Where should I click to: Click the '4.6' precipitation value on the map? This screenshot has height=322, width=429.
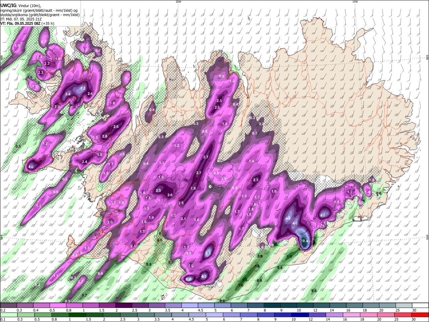(323, 215)
